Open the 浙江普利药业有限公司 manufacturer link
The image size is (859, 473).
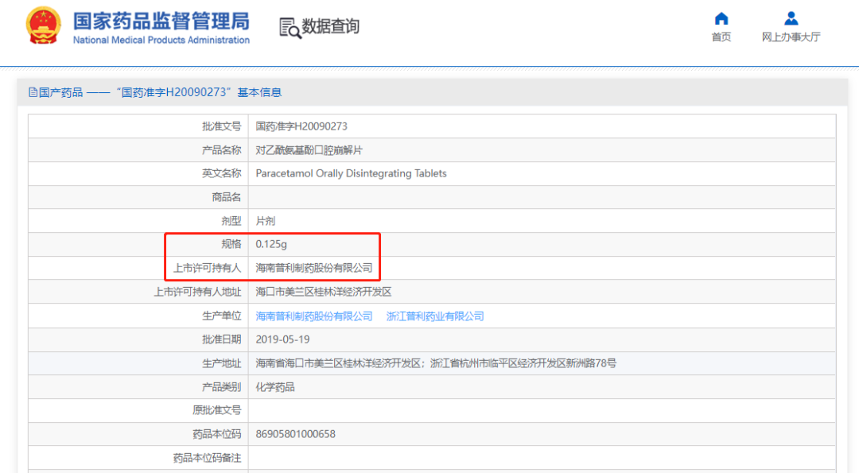435,316
